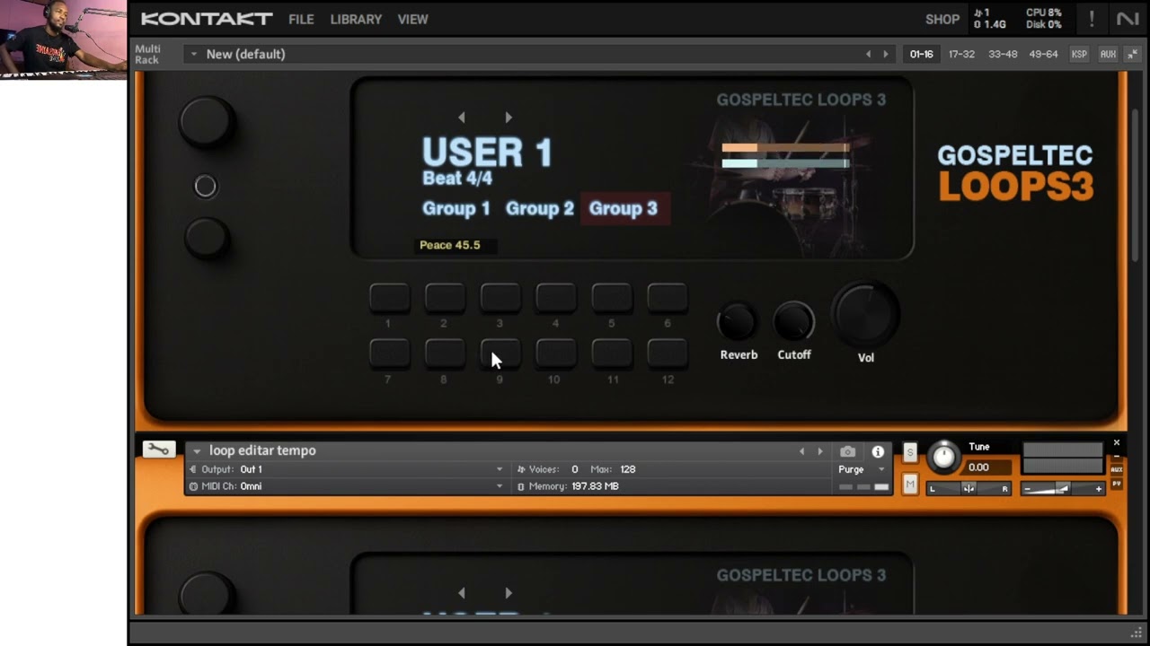Image resolution: width=1150 pixels, height=646 pixels.
Task: Open the FILE menu
Action: tap(301, 19)
